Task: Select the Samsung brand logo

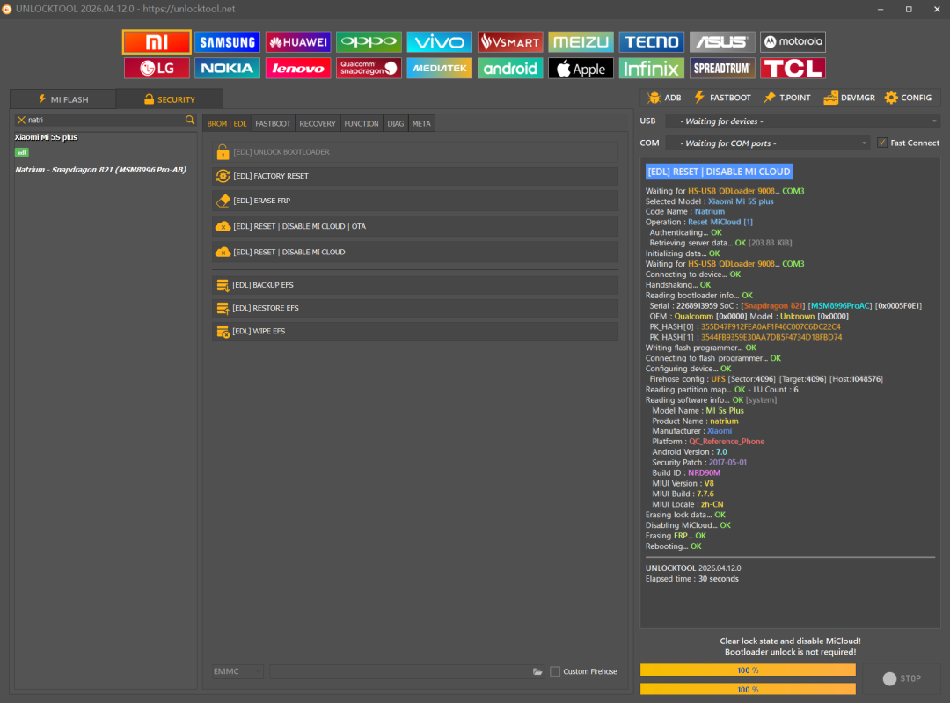Action: pyautogui.click(x=227, y=42)
